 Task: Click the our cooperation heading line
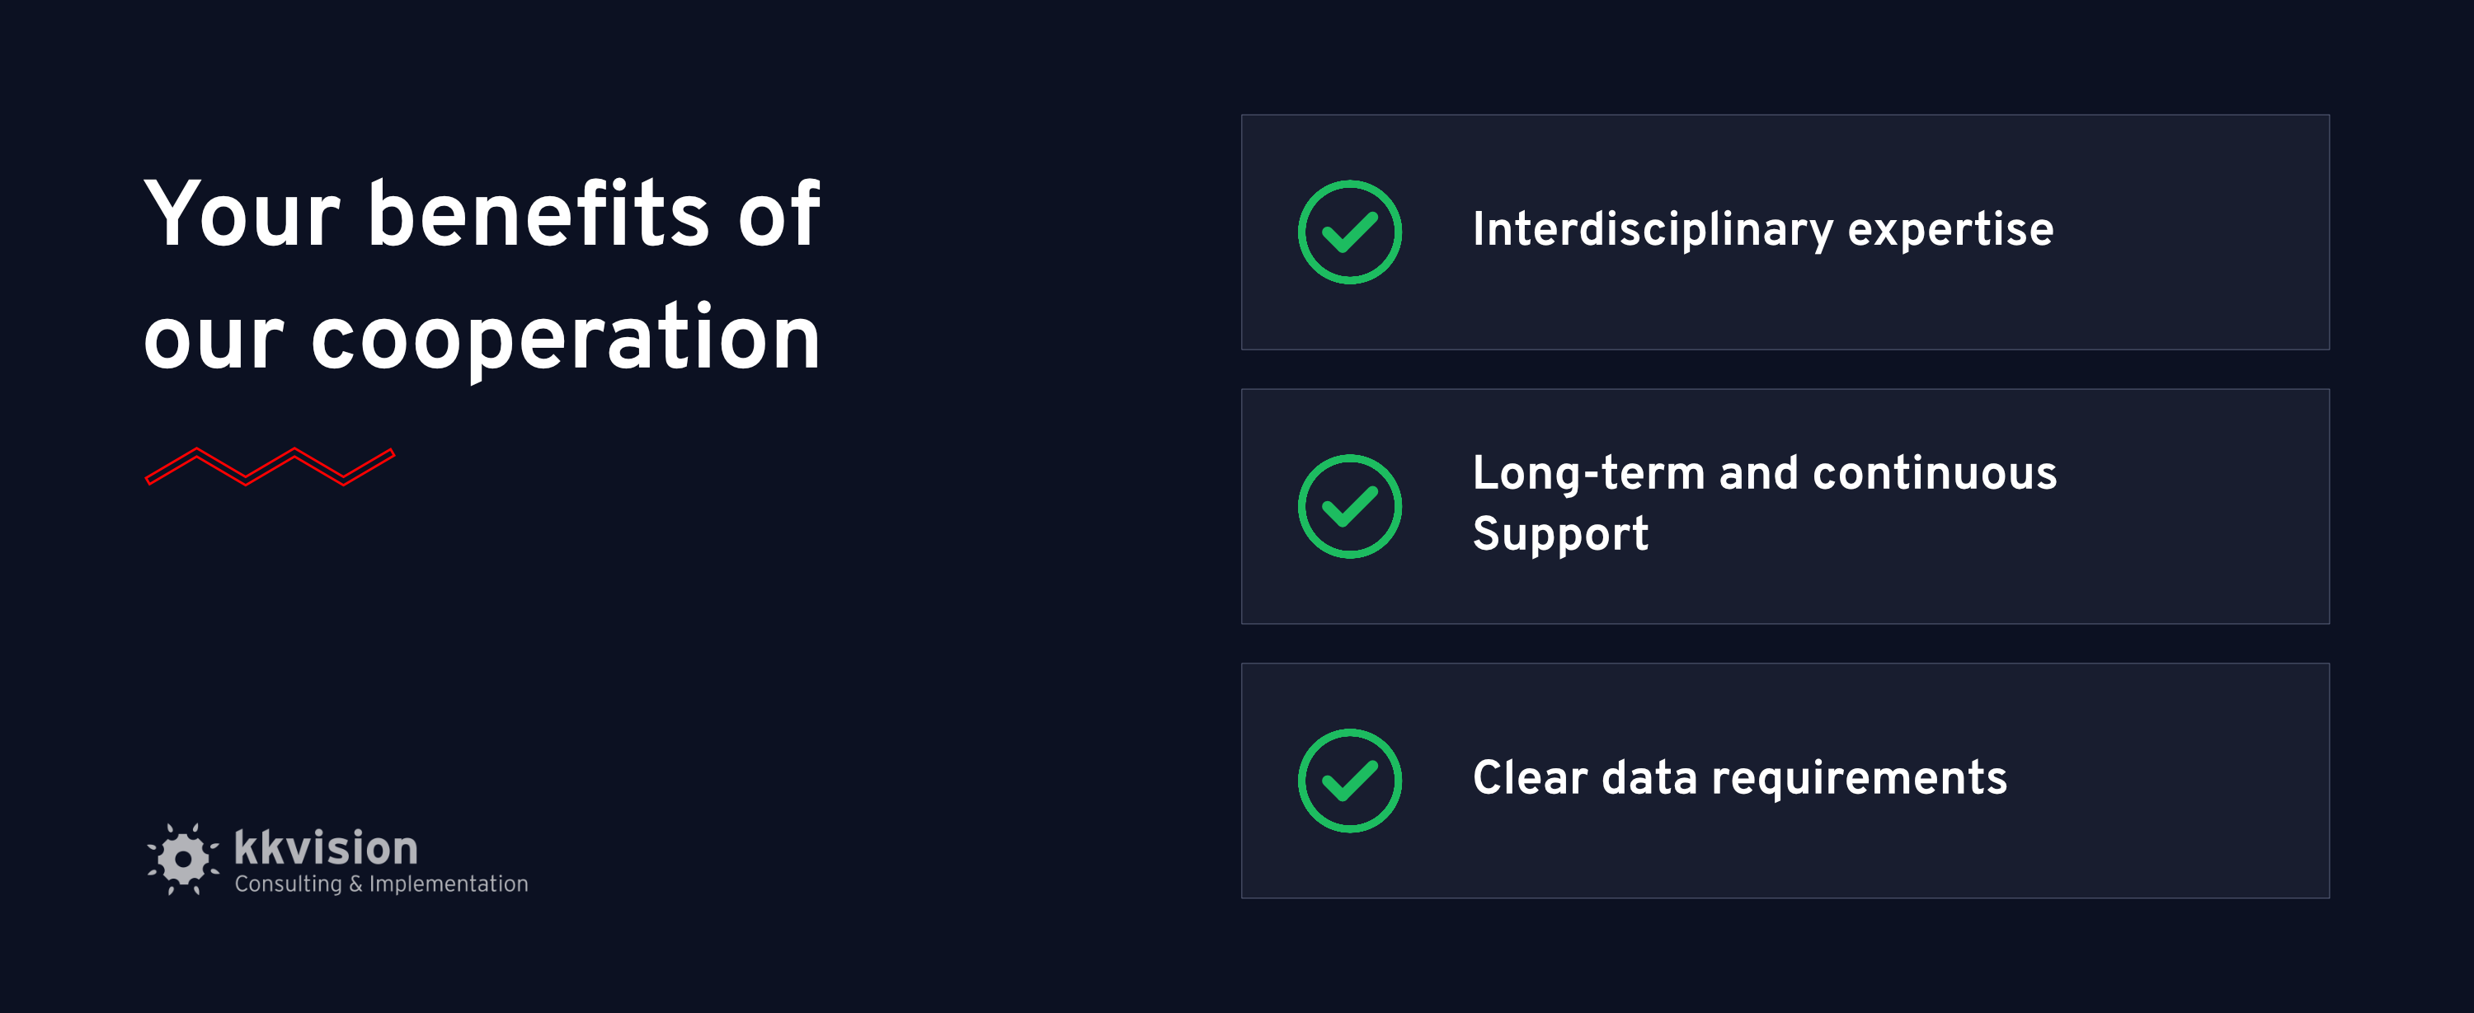482,338
